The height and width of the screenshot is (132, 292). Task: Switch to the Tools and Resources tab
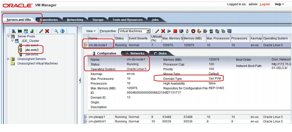[x=127, y=20]
